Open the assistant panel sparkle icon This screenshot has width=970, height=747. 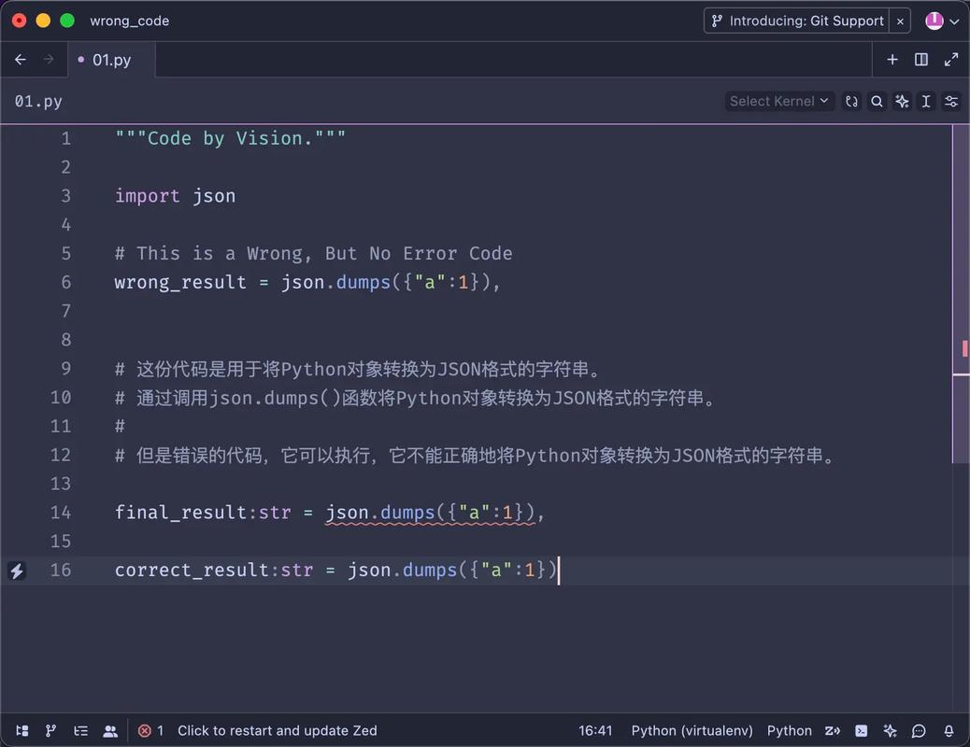tap(890, 731)
